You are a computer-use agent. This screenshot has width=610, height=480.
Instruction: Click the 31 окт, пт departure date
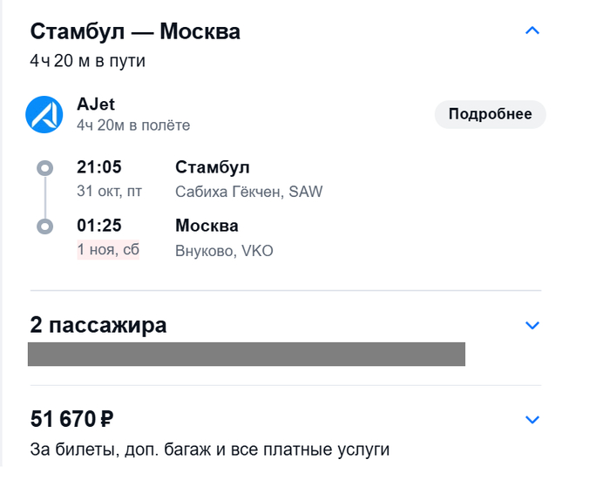coord(109,192)
